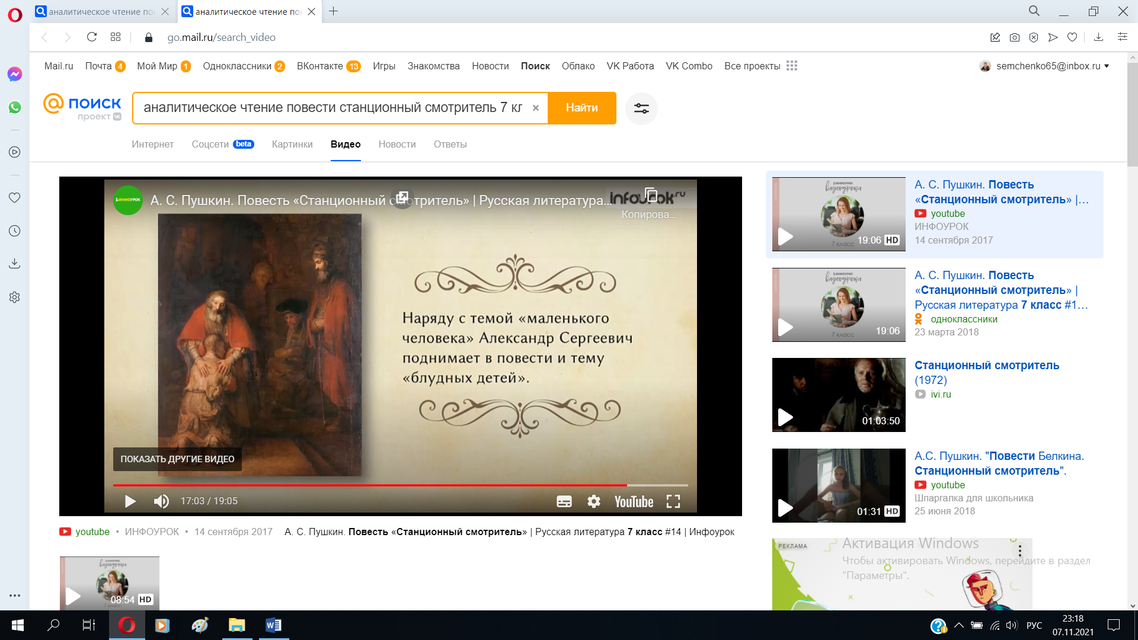Viewport: 1138px width, 640px height.
Task: Open VK Работа link
Action: (630, 66)
